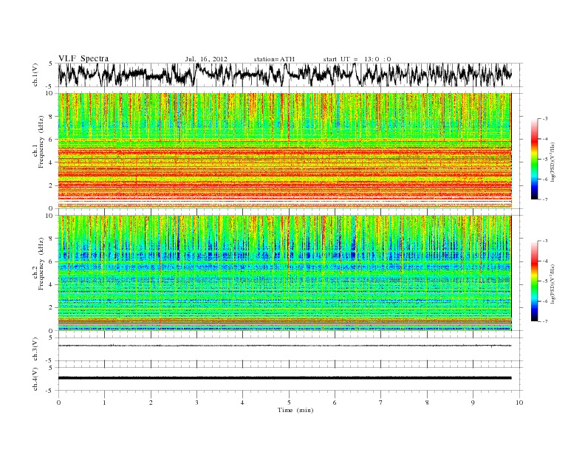Viewport: 585px width, 452px height.
Task: Click time axis tick label "4"
Action: [242, 403]
